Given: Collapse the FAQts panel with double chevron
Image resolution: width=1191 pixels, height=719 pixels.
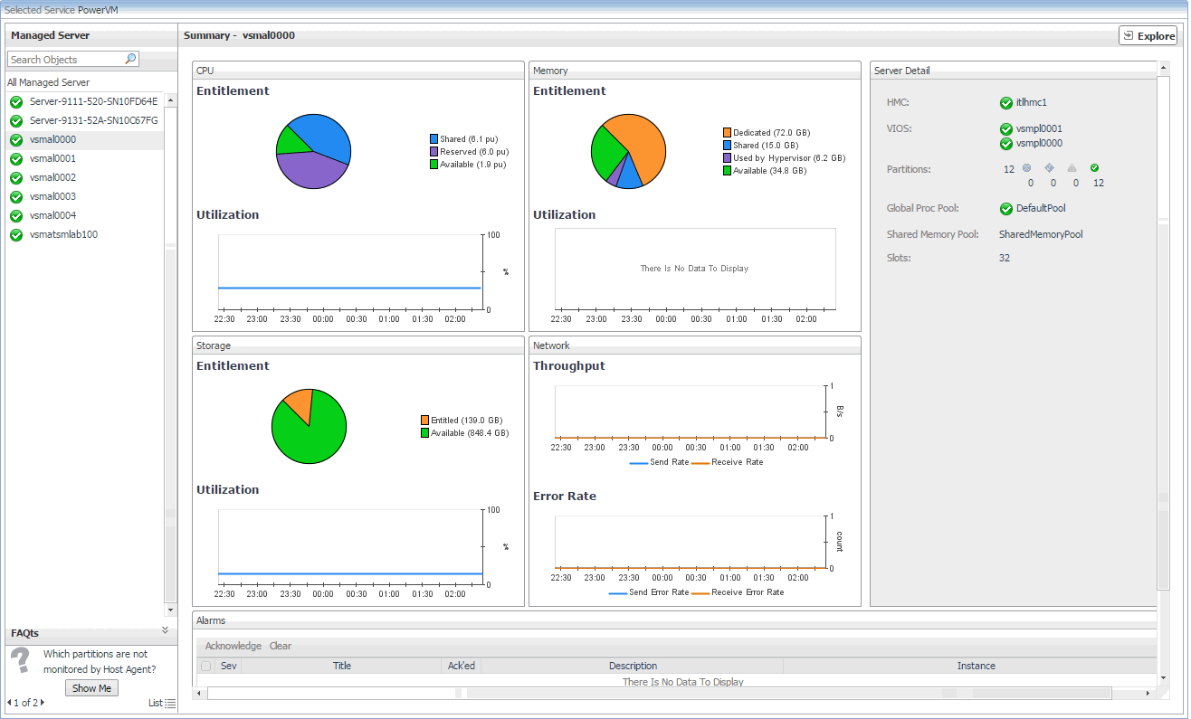Looking at the screenshot, I should click(165, 629).
